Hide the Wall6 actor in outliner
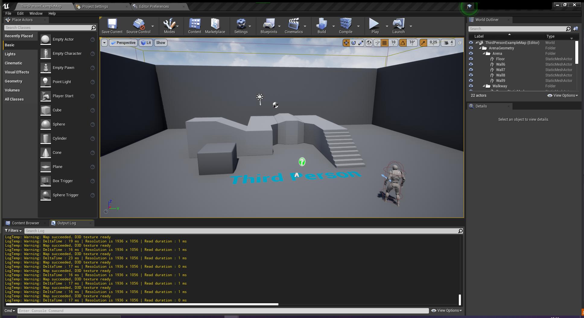Screen dimensions: 584x318 tap(471, 64)
